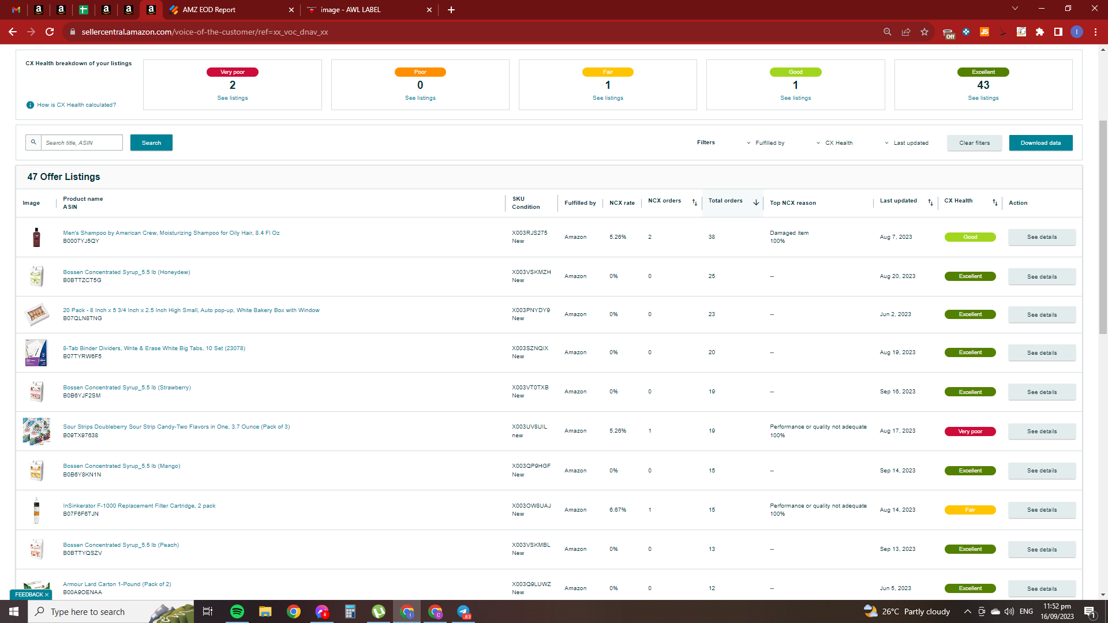
Task: Switch to the Gmail pinned tab
Action: tap(16, 10)
